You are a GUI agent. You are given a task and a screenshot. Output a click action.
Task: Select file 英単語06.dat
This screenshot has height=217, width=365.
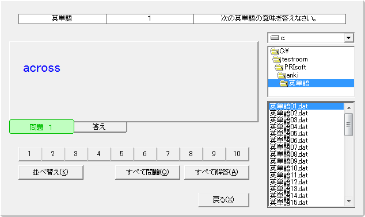[x=306, y=141]
